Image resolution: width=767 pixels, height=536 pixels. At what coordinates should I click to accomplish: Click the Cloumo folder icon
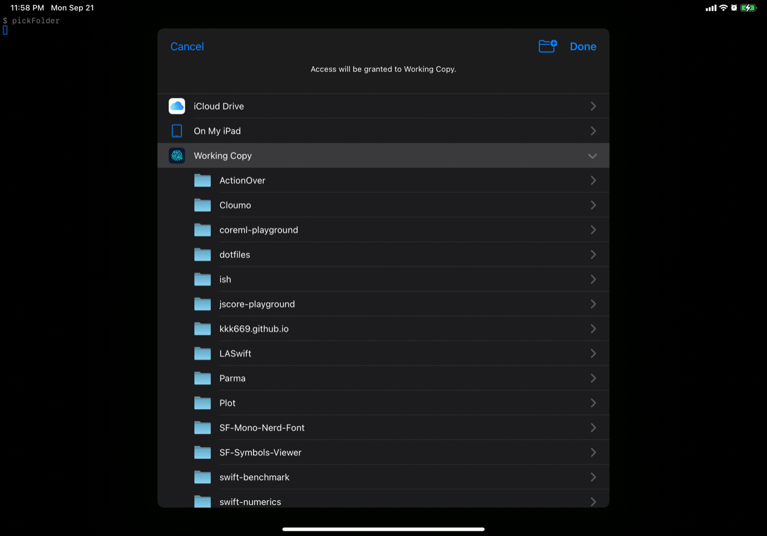click(x=202, y=205)
